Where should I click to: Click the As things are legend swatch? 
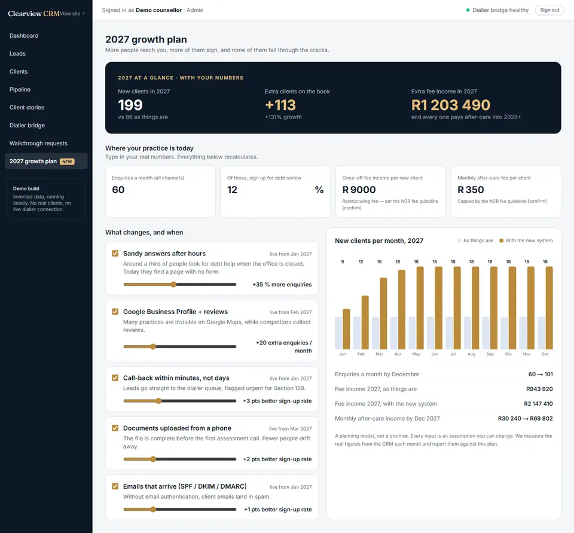tap(459, 240)
